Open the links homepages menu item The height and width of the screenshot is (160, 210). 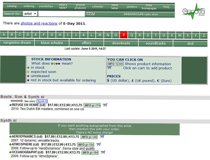coord(149,7)
